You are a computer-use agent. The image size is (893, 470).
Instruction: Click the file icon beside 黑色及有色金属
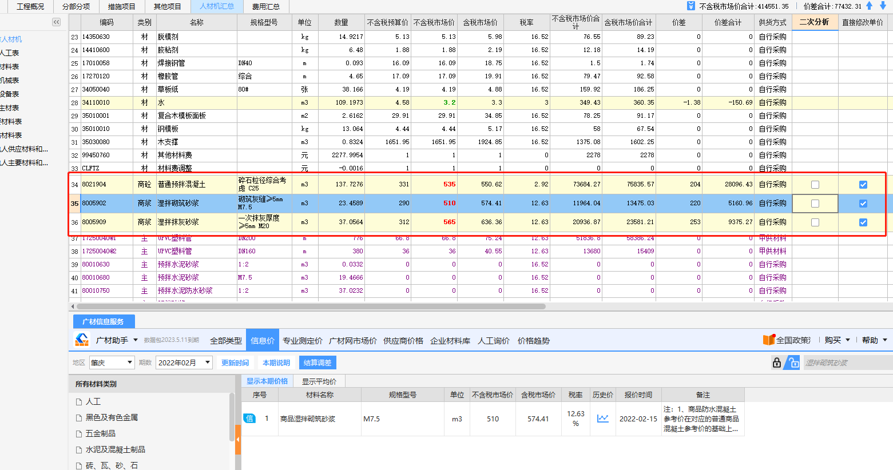coord(79,418)
